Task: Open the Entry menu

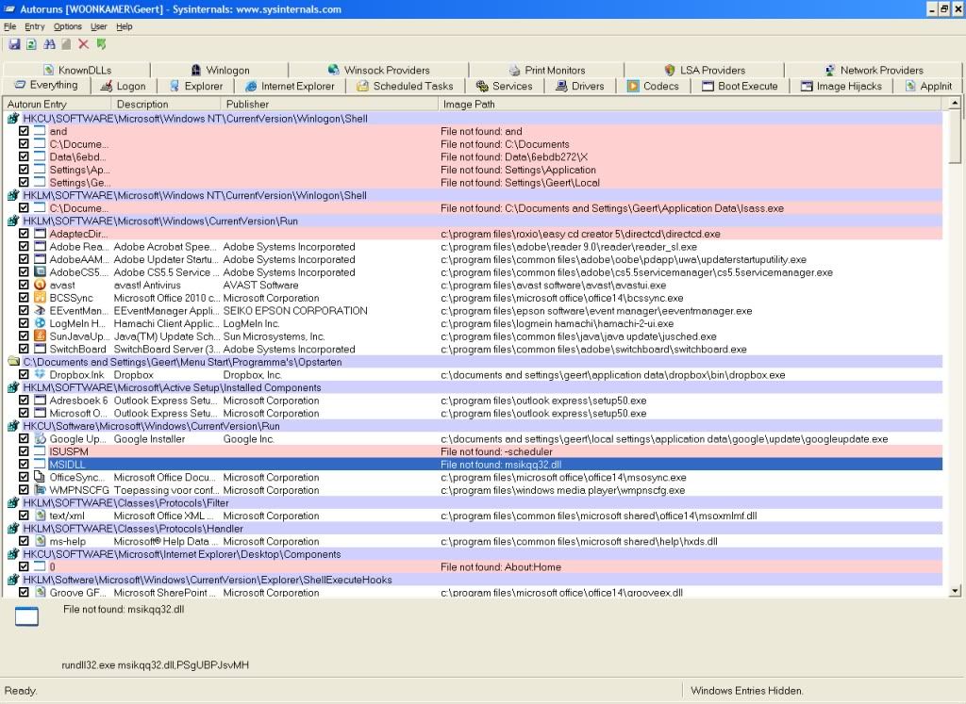Action: pos(35,26)
